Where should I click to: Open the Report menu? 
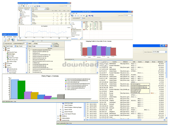point(15,37)
